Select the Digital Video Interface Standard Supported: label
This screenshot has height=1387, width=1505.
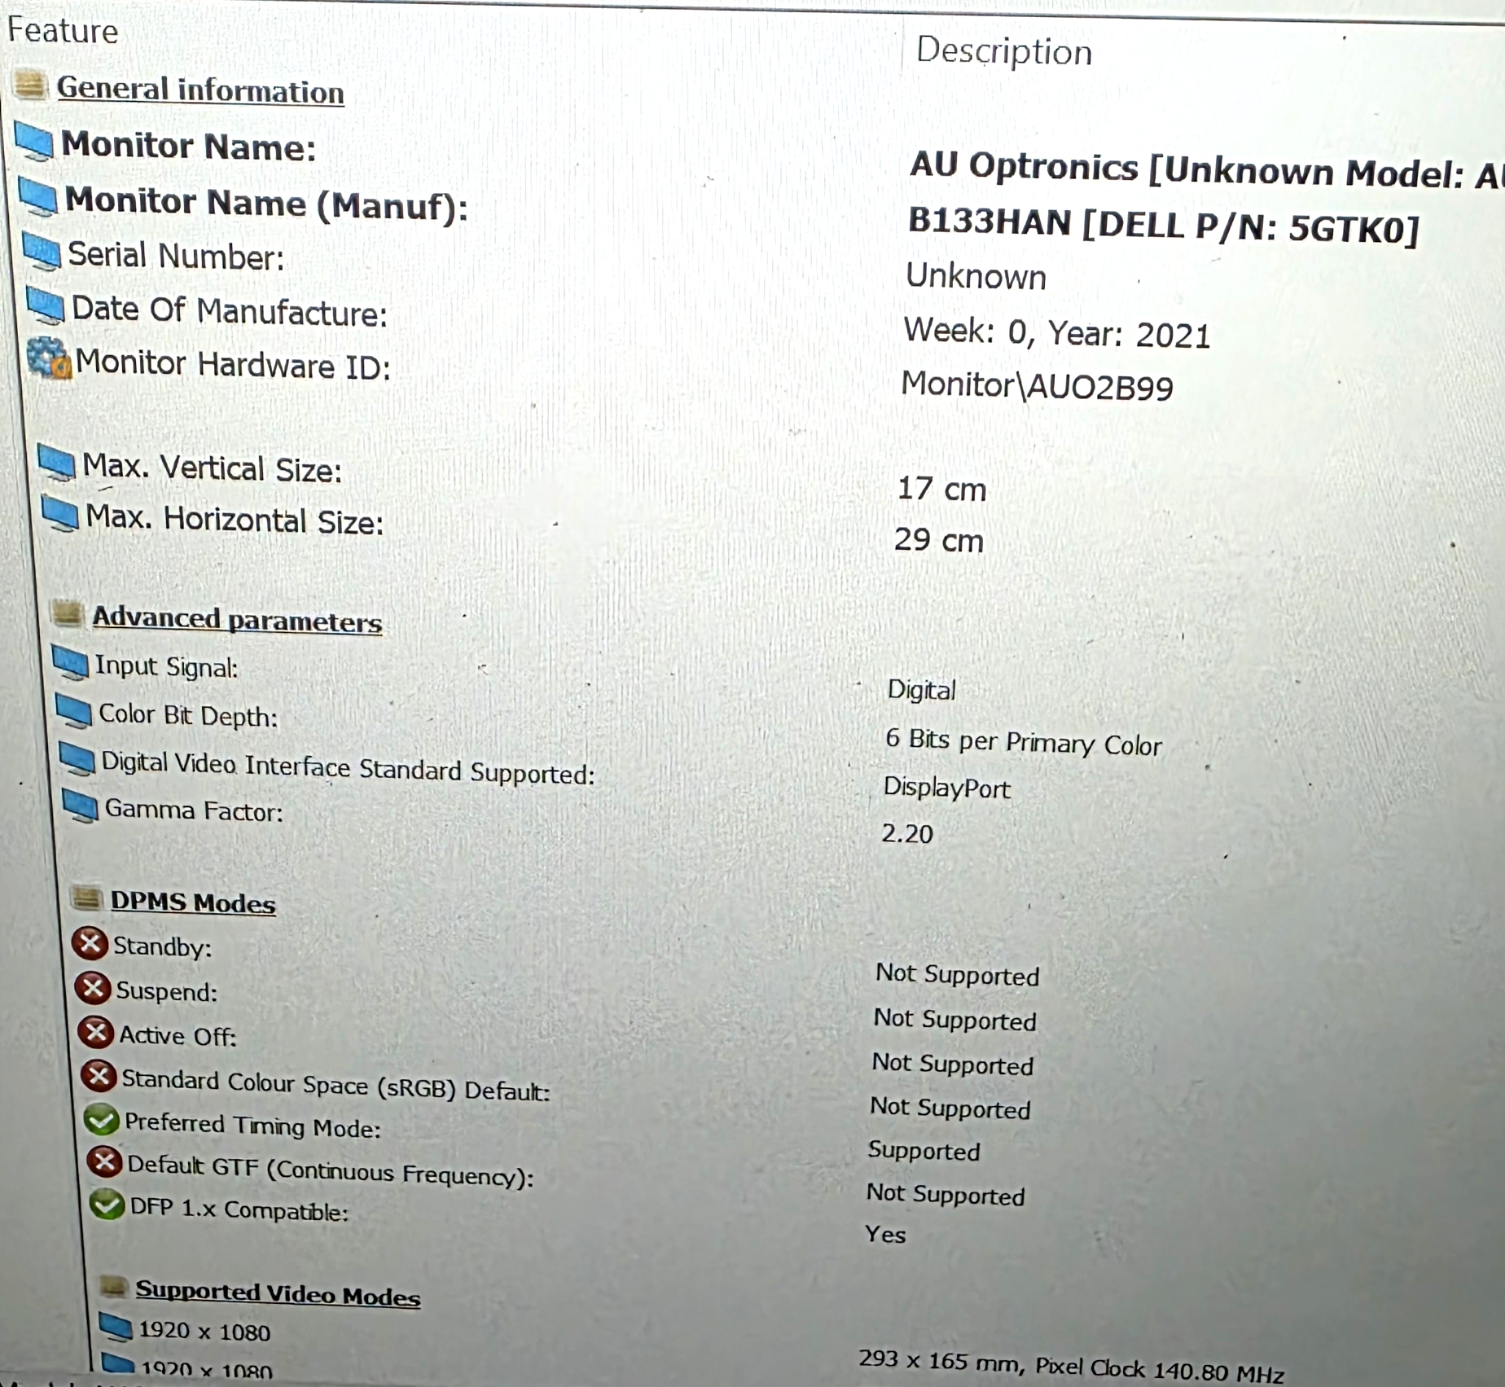348,768
